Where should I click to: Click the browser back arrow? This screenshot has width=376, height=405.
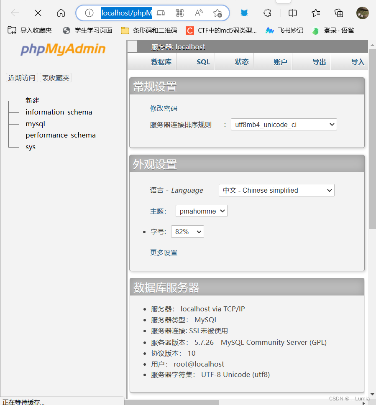(x=15, y=13)
